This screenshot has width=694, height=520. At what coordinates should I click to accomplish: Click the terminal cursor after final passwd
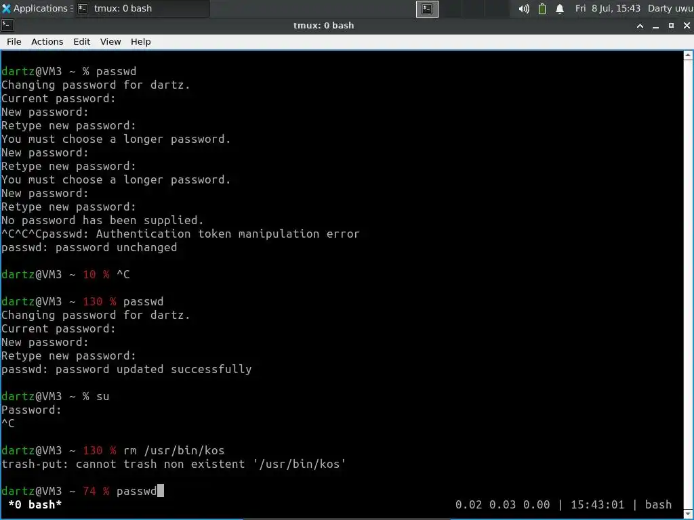[x=161, y=491]
